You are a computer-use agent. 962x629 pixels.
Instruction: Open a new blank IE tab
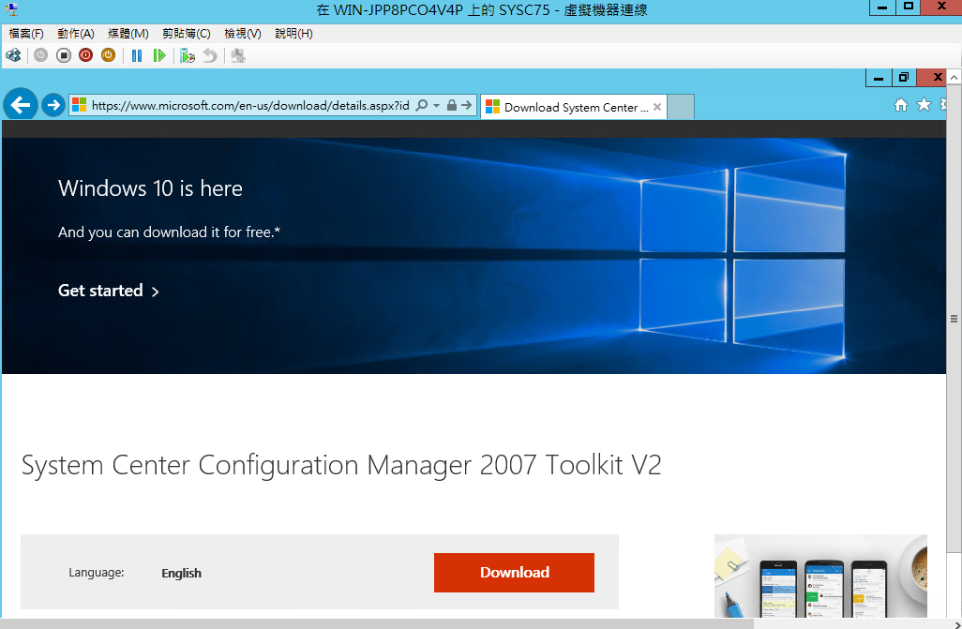click(x=681, y=107)
